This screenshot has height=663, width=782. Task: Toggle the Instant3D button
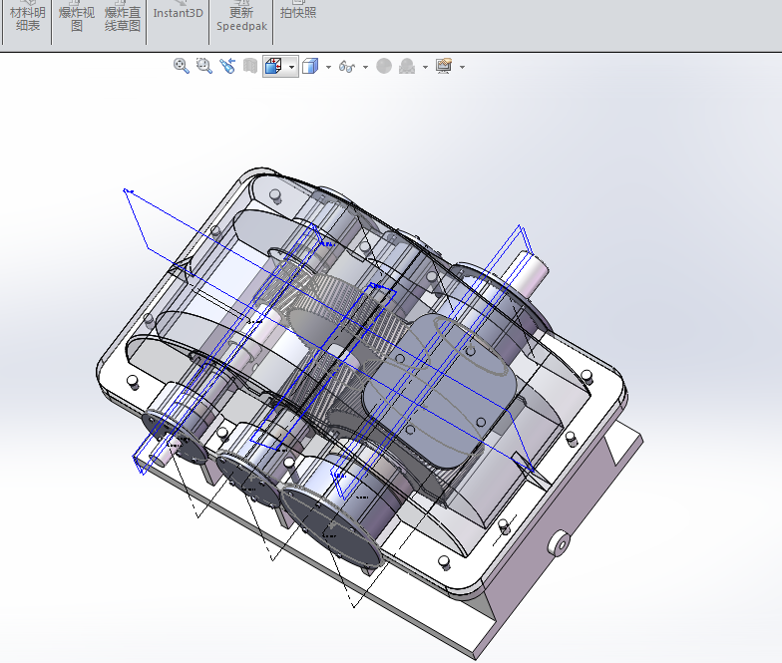coord(178,13)
